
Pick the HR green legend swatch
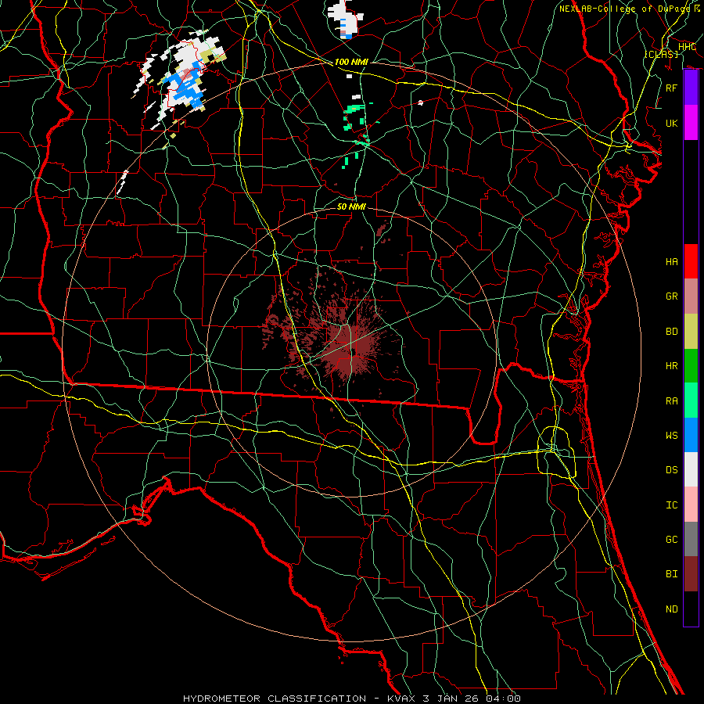click(x=691, y=365)
